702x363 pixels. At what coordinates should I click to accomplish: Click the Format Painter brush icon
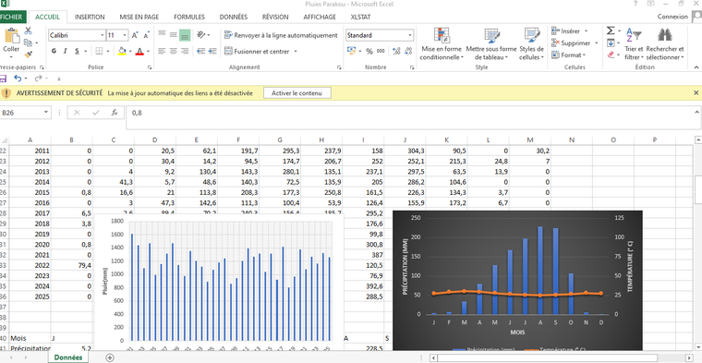pos(29,54)
